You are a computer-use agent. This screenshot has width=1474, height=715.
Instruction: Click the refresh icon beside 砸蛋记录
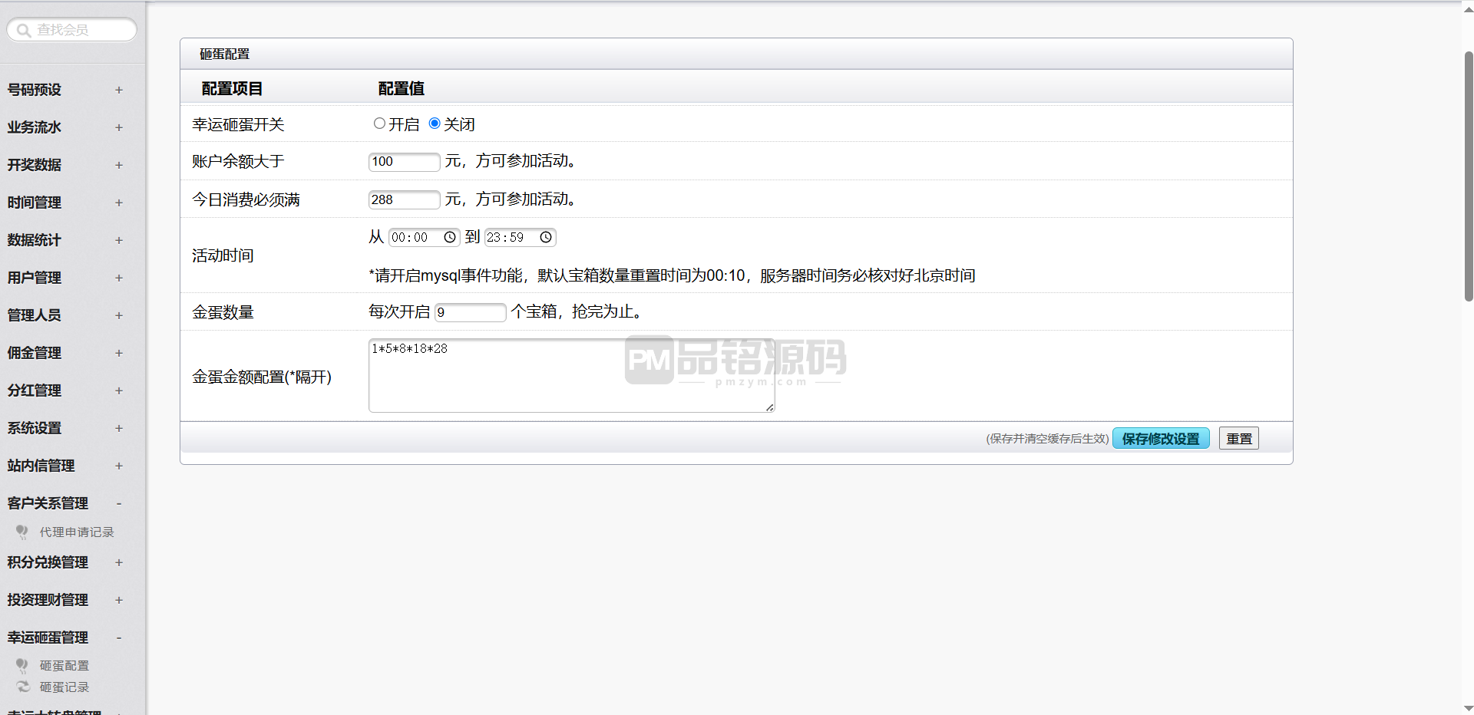click(x=23, y=687)
